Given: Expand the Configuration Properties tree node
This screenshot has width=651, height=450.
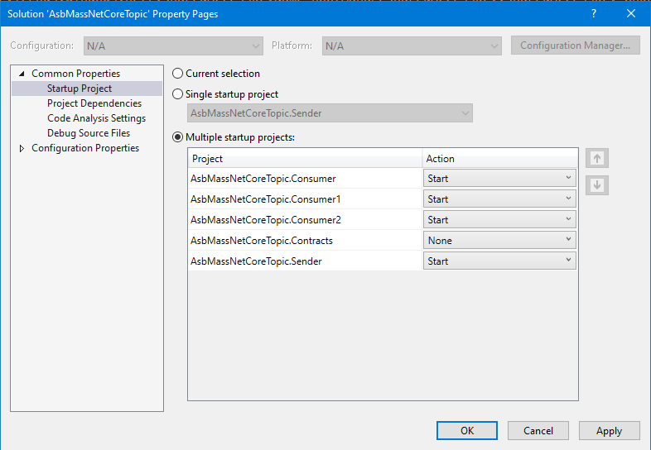Looking at the screenshot, I should coord(22,149).
